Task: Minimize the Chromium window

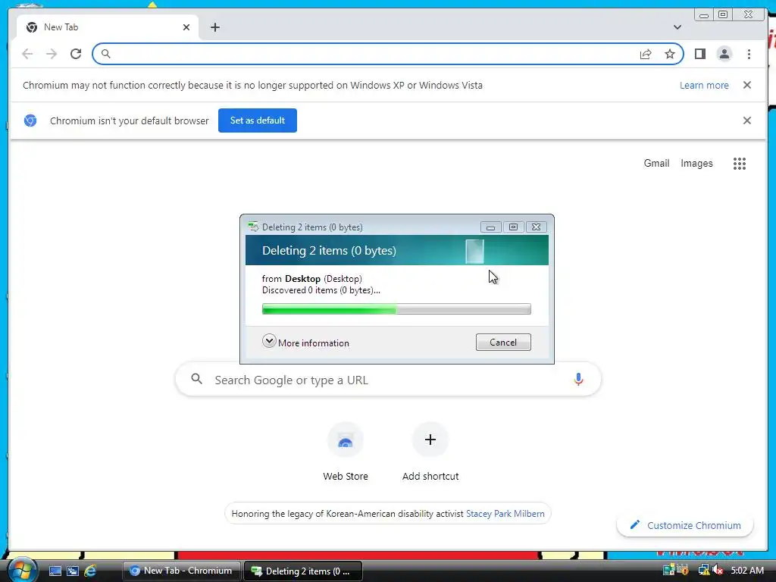Action: (x=704, y=15)
